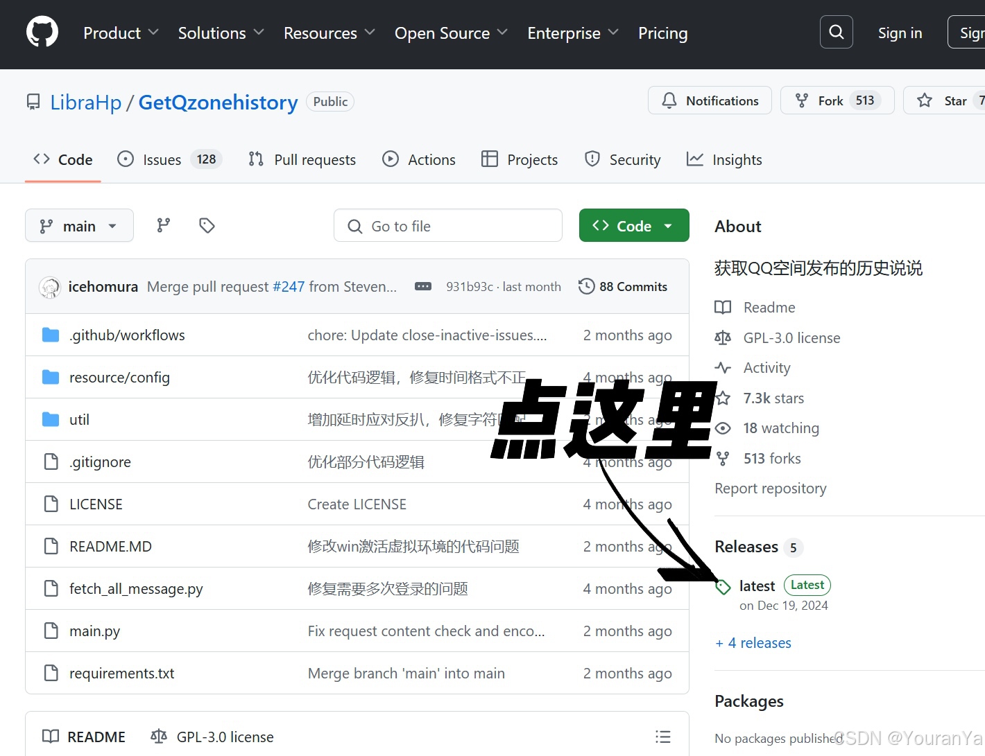Click the resource/config folder icon
This screenshot has height=756, width=985.
(x=51, y=378)
